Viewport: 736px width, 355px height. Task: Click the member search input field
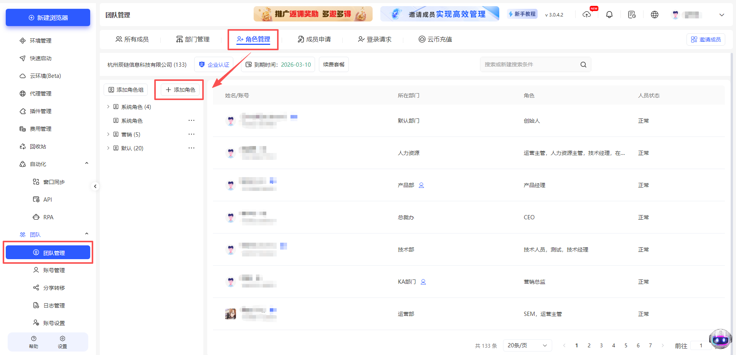click(530, 64)
